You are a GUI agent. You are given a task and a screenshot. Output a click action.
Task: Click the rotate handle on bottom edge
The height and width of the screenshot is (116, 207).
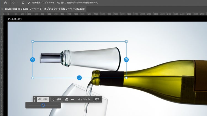(79, 78)
